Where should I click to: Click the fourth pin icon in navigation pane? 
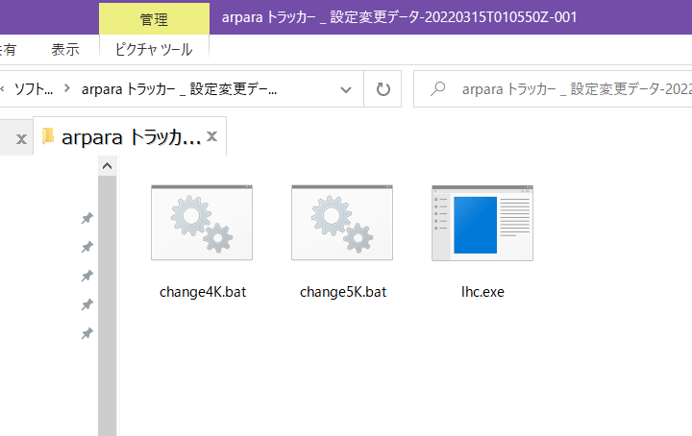pos(86,304)
